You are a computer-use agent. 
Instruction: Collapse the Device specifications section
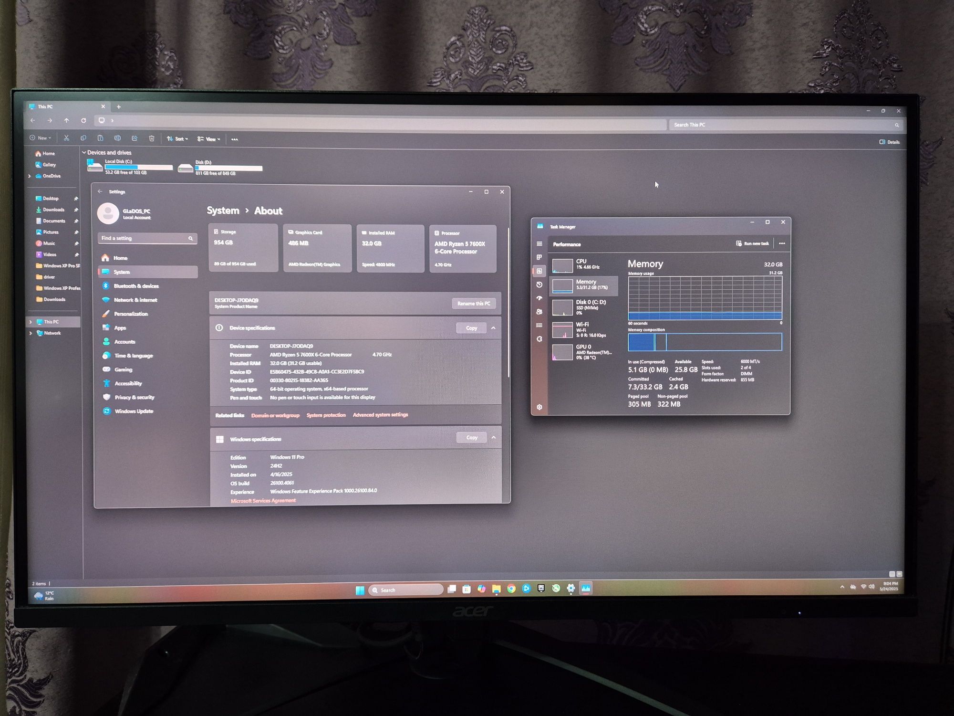point(493,328)
